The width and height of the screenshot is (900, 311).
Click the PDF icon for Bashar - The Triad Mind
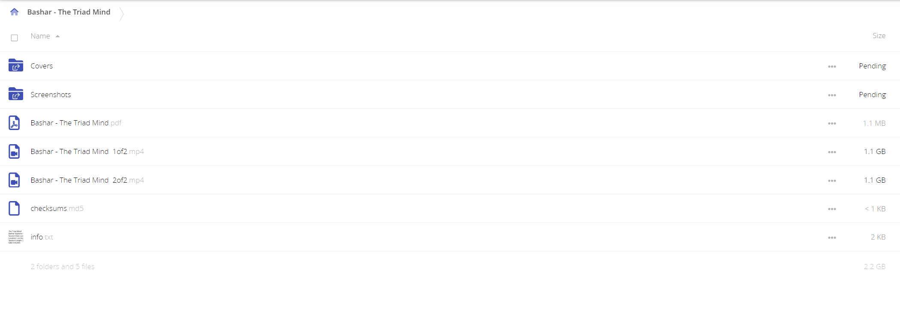pyautogui.click(x=14, y=123)
